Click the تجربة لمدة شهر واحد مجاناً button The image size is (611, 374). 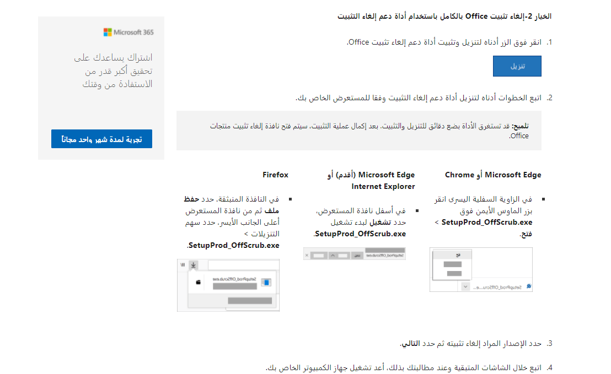(x=101, y=139)
